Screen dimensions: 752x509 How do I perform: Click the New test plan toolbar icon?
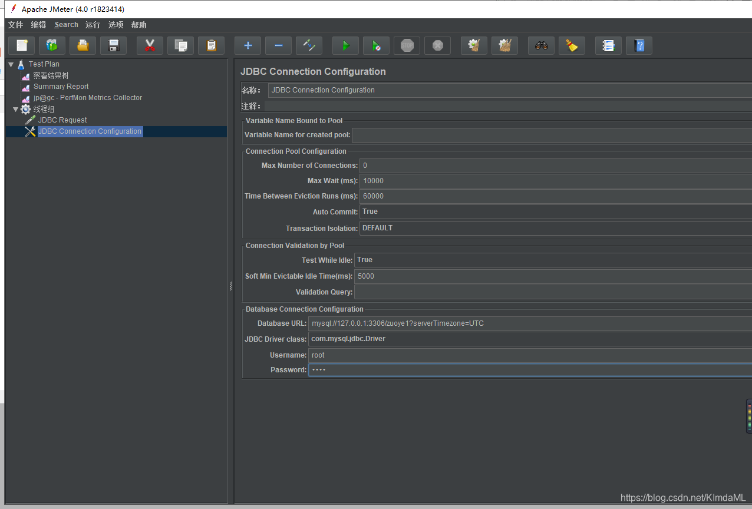(x=22, y=45)
